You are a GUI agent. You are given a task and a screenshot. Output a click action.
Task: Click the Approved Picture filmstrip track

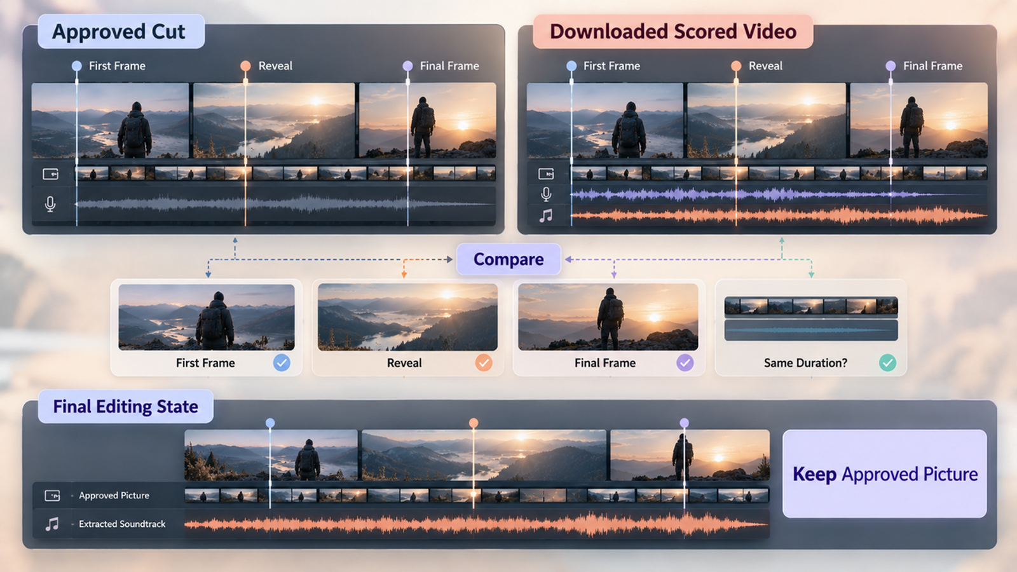(x=477, y=495)
